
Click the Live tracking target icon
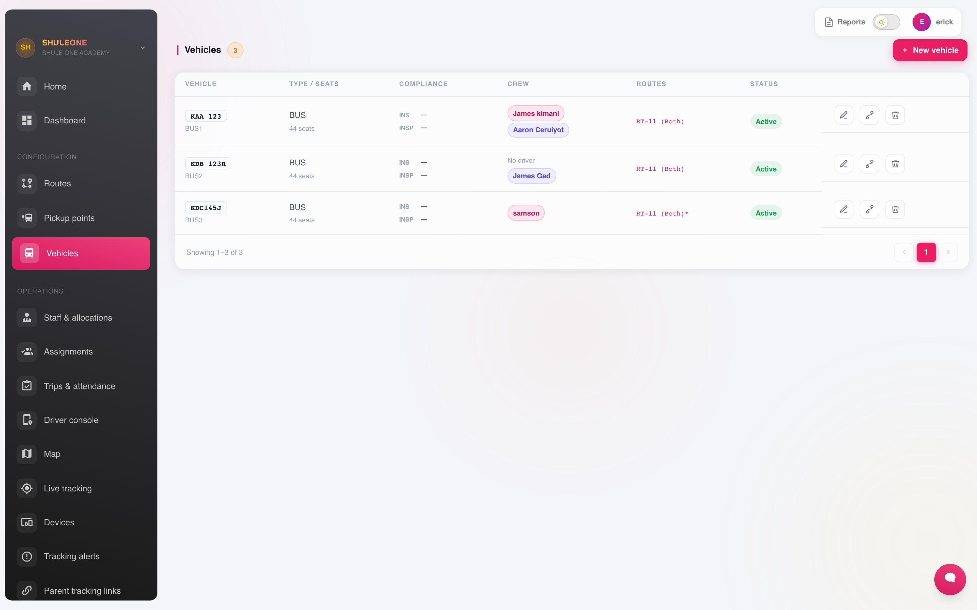(x=27, y=488)
